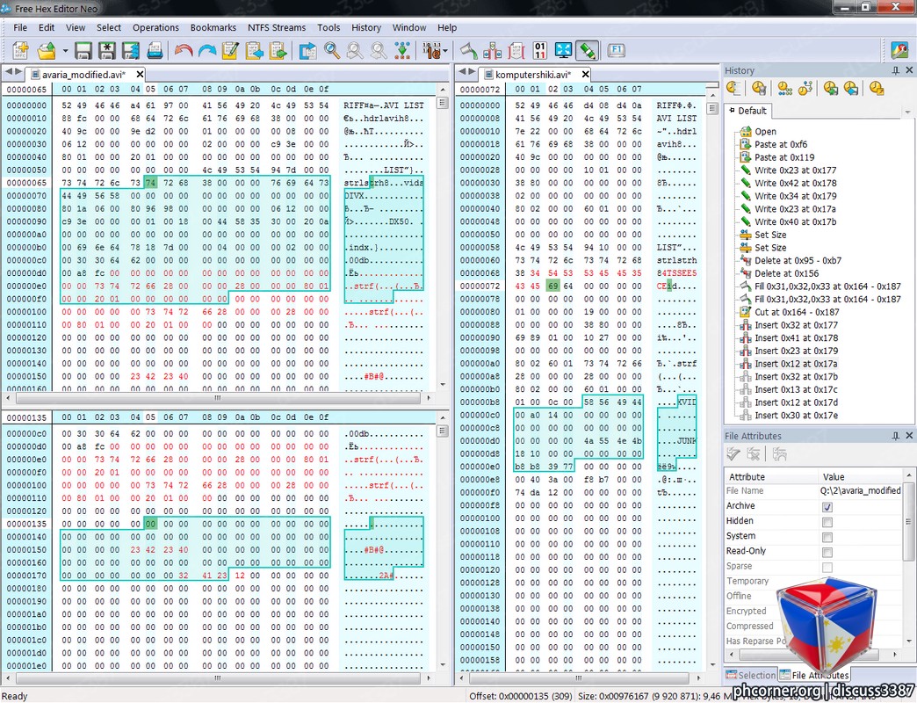
Task: Toggle the Sparse attribute checkbox
Action: (x=827, y=568)
